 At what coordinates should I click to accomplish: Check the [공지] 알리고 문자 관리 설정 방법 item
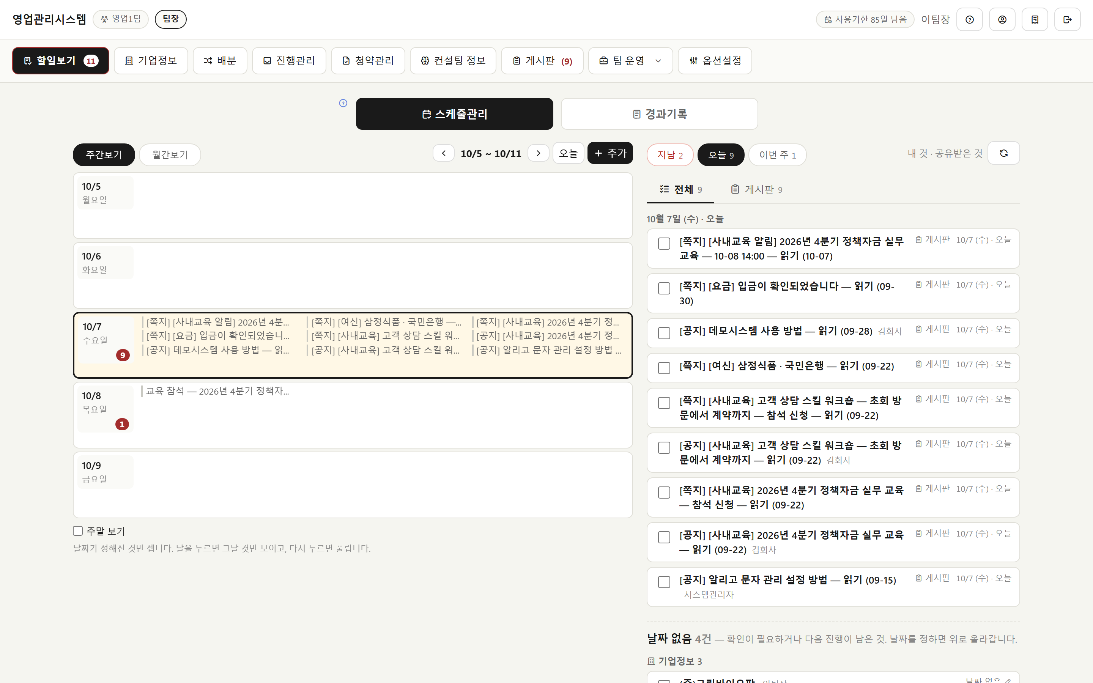point(664,582)
